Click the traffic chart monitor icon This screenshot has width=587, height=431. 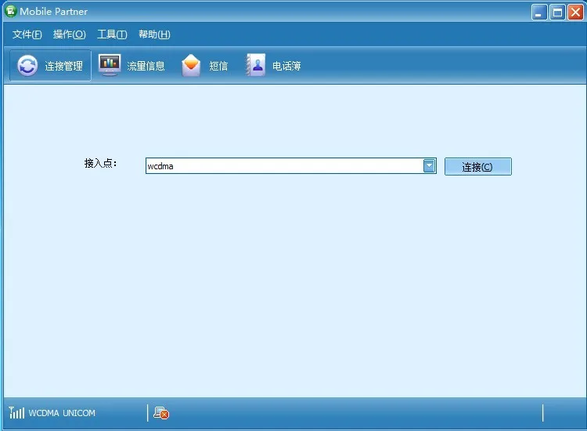(x=110, y=65)
